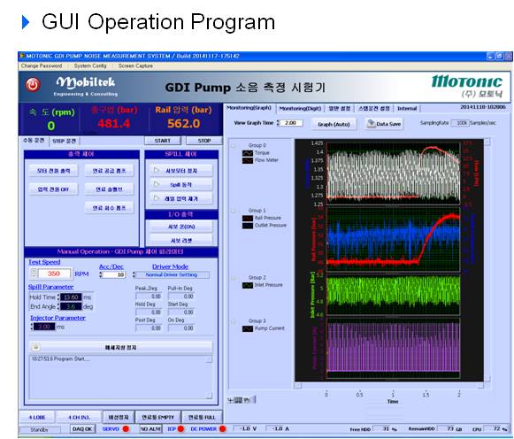This screenshot has width=514, height=439.
Task: Toggle the Group 3 checkbox
Action: [233, 321]
